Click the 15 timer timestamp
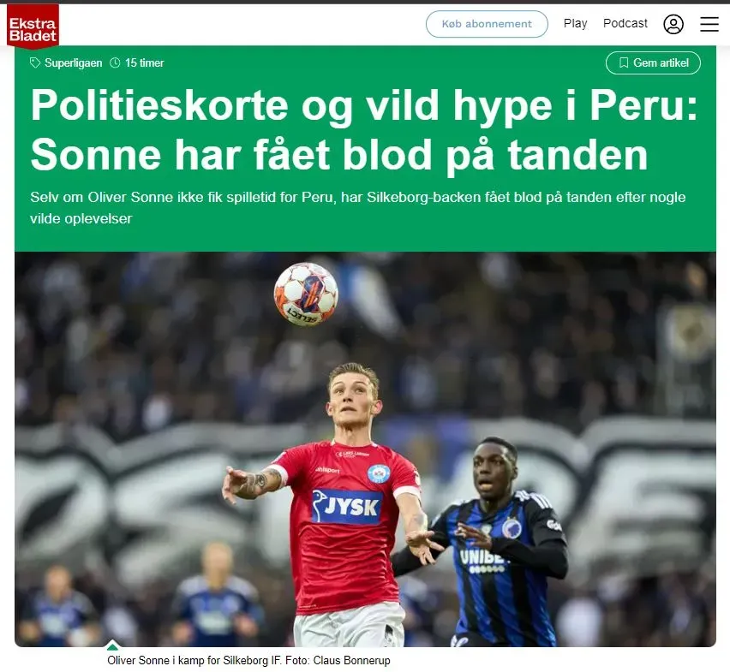Image resolution: width=730 pixels, height=672 pixels. click(144, 62)
